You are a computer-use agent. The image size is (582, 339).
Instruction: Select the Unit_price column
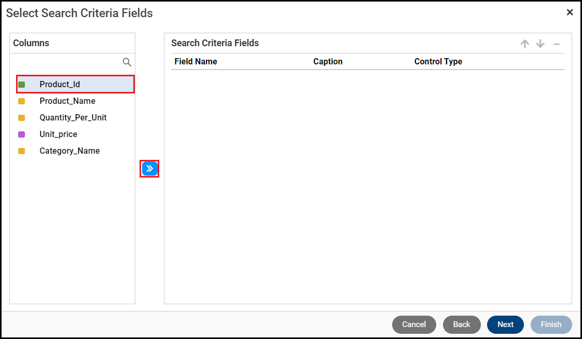[58, 134]
